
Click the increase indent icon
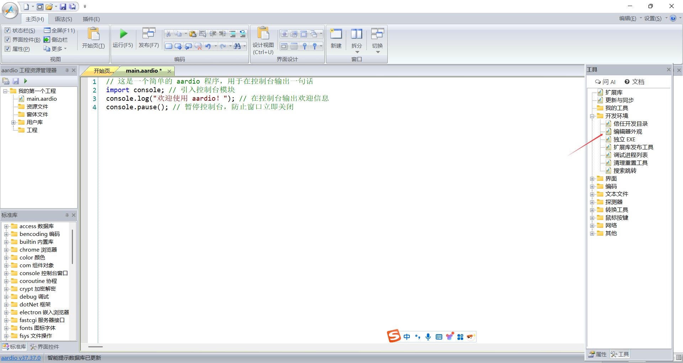coord(213,34)
